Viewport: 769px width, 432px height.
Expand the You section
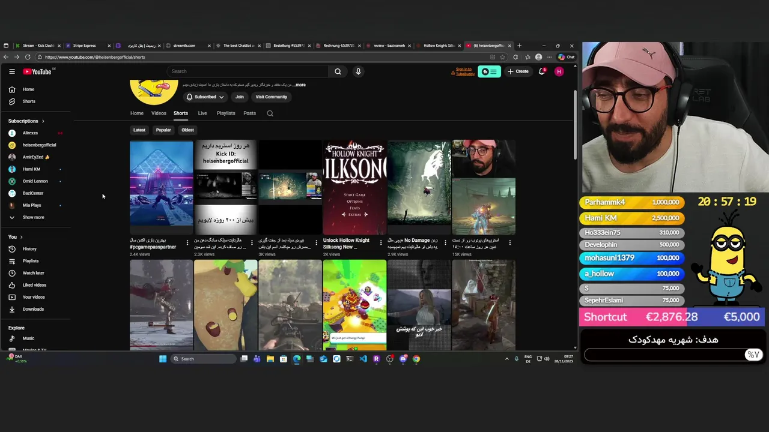coord(16,237)
